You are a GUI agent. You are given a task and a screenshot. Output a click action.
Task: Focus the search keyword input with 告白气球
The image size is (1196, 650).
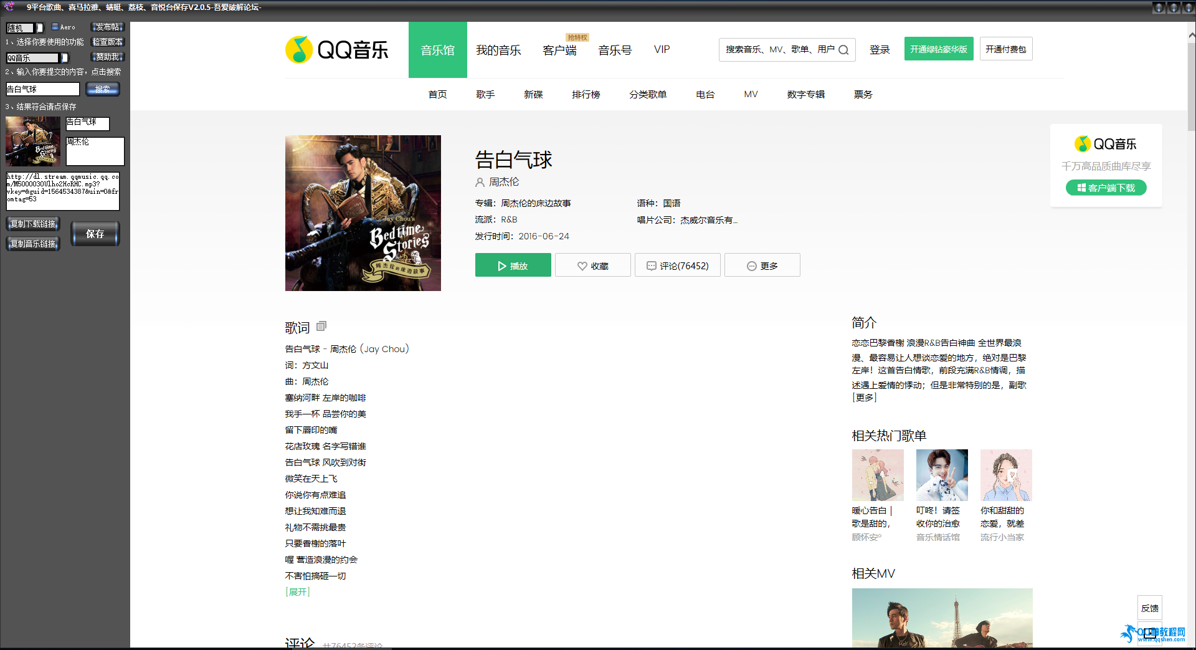click(43, 89)
